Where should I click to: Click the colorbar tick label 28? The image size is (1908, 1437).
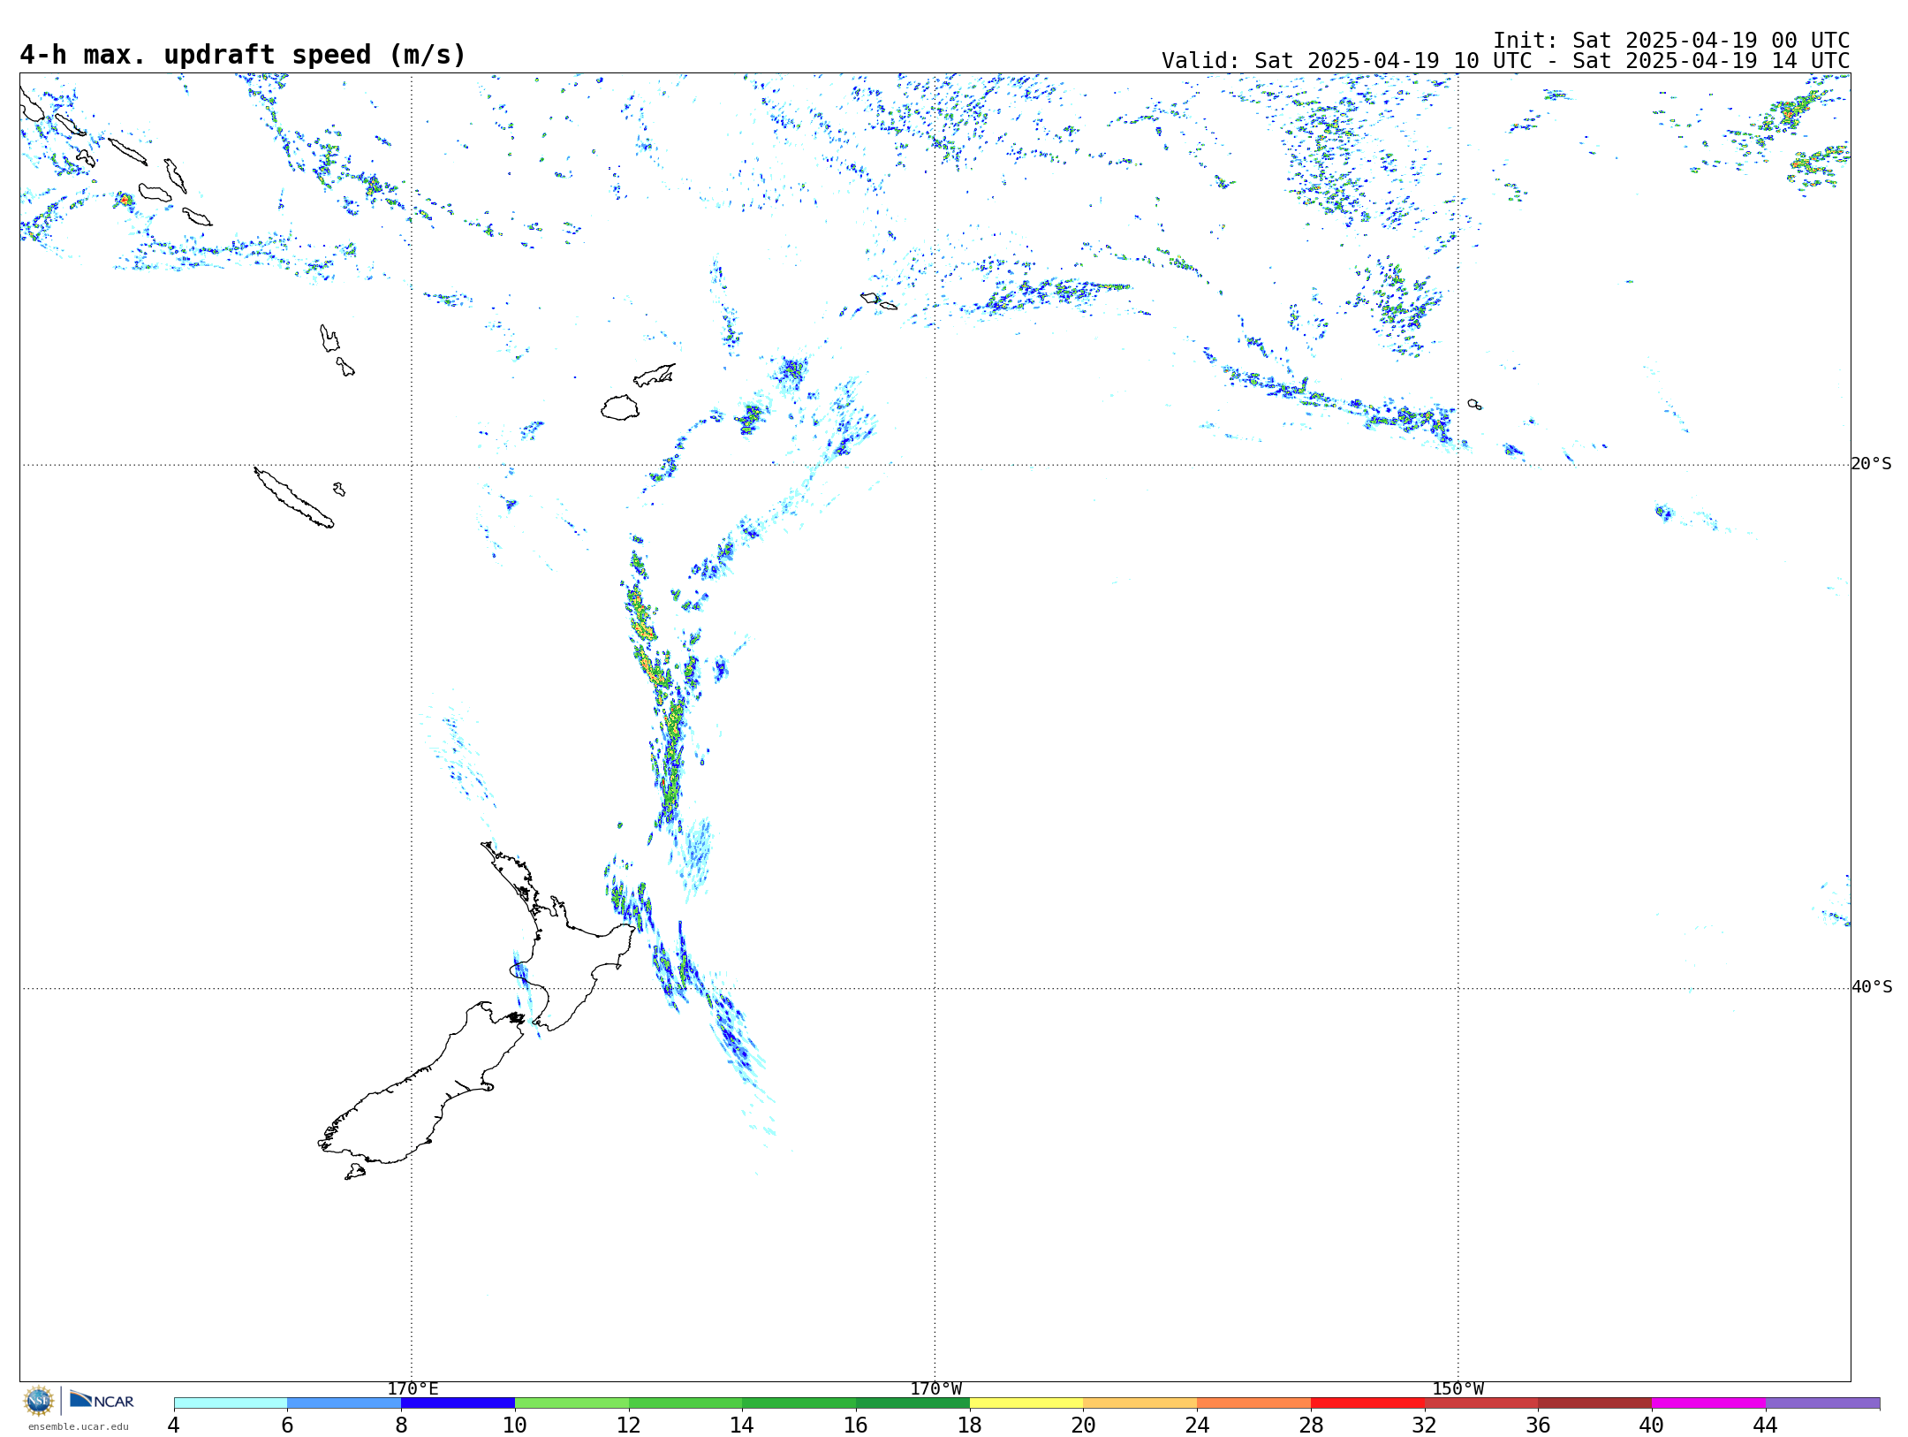[x=1311, y=1425]
